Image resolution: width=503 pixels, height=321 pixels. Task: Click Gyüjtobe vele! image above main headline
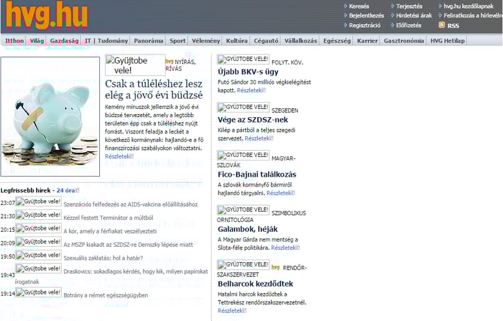[135, 65]
